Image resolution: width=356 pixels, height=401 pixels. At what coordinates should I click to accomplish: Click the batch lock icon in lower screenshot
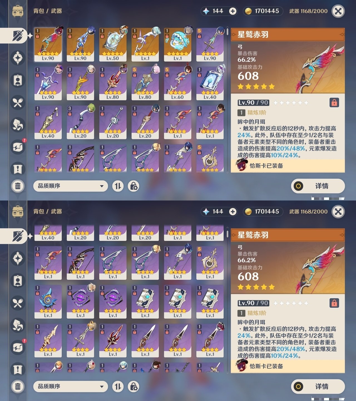pos(133,387)
